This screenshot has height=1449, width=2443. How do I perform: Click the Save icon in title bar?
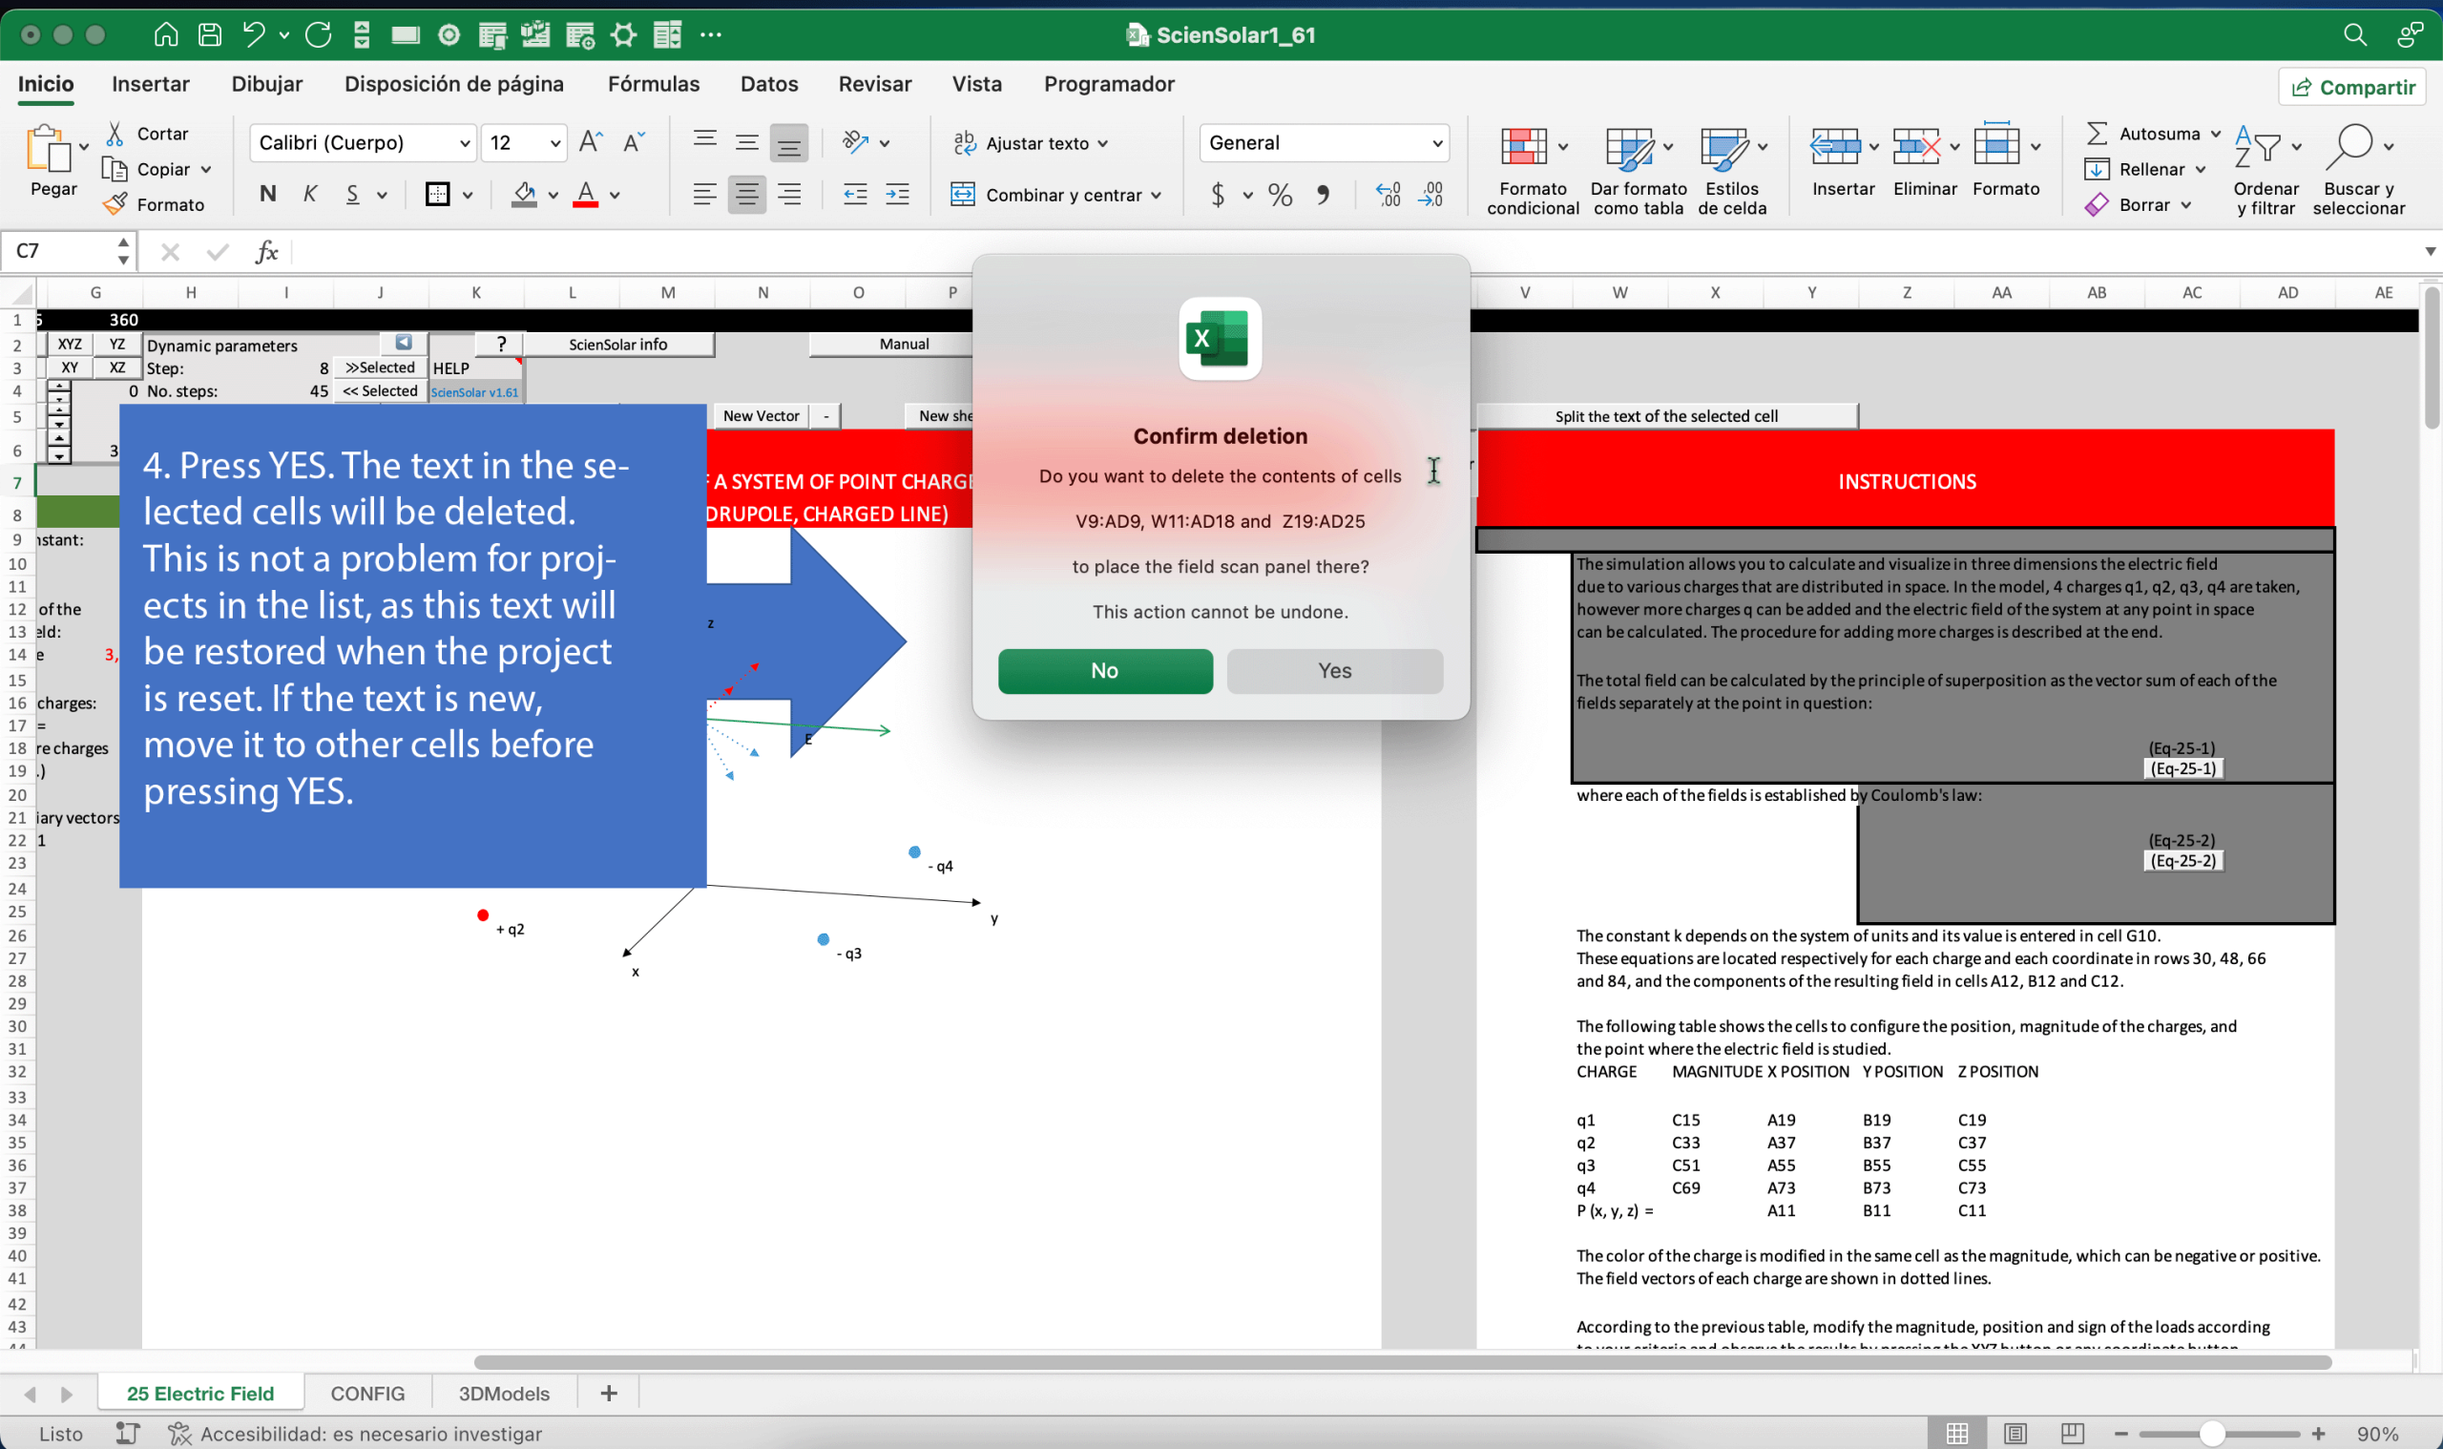209,35
